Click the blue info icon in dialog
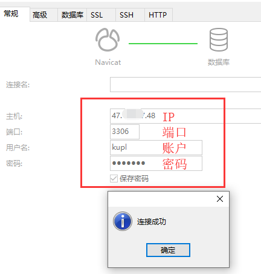 [x=123, y=221]
